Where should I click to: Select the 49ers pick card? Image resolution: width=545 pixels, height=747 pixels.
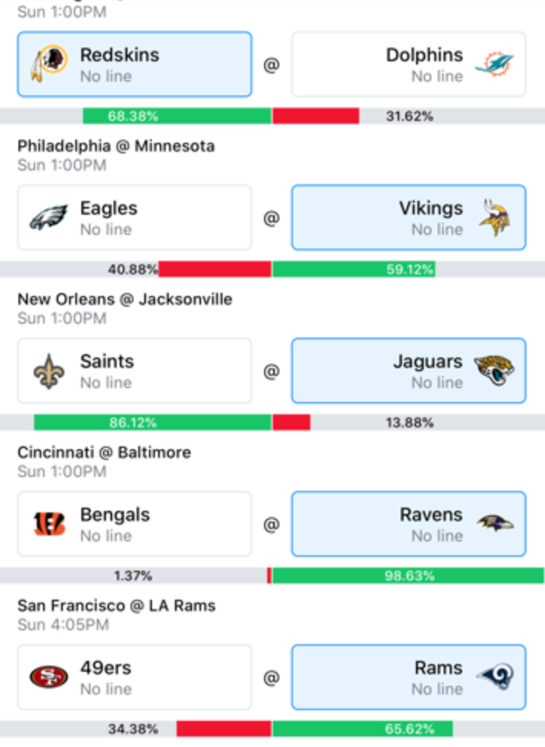coord(134,677)
